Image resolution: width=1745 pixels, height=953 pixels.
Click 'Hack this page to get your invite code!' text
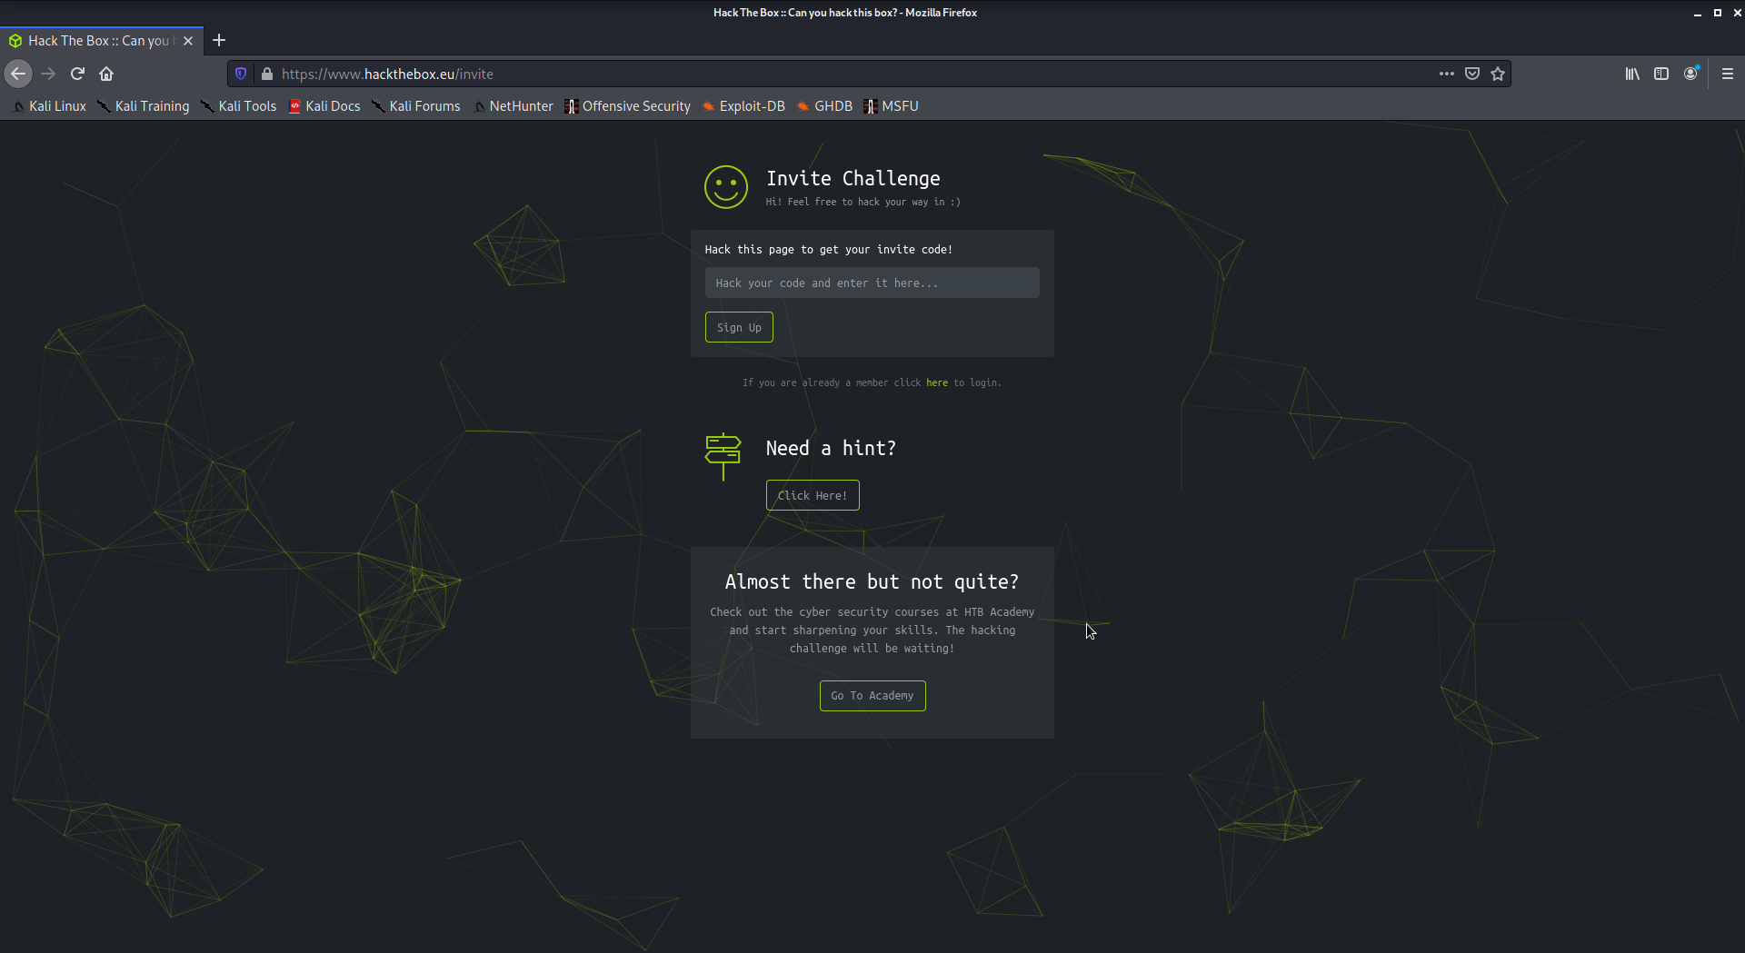pyautogui.click(x=828, y=250)
